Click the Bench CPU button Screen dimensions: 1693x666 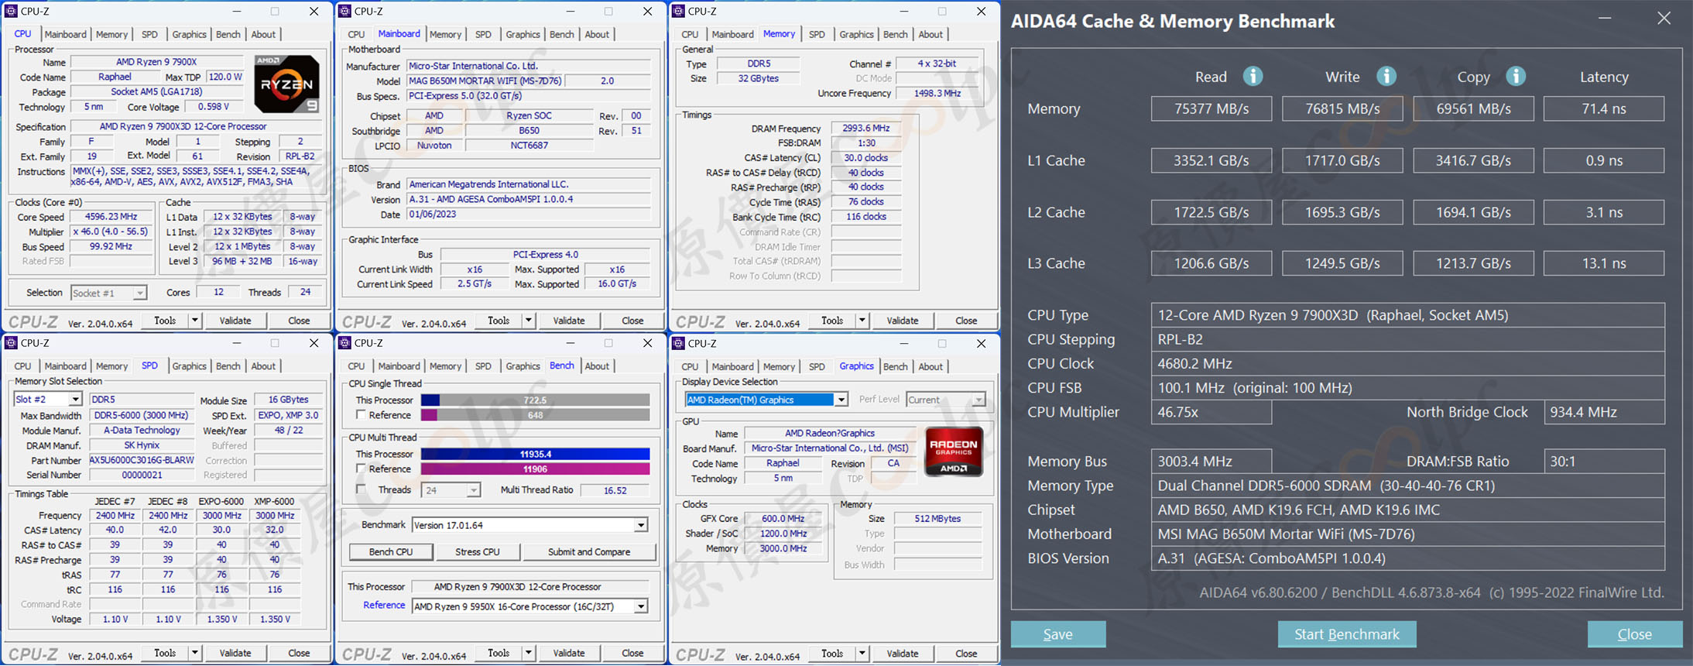(x=391, y=552)
